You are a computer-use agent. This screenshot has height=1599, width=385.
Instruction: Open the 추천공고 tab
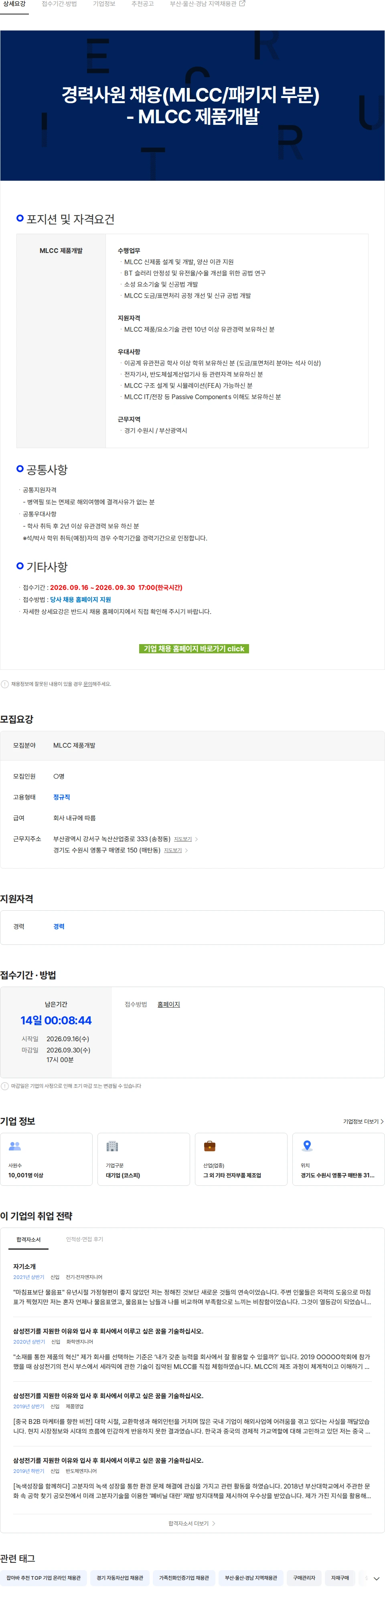coord(143,4)
